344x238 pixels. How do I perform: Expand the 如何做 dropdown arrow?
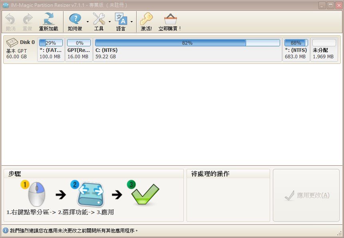coord(88,22)
